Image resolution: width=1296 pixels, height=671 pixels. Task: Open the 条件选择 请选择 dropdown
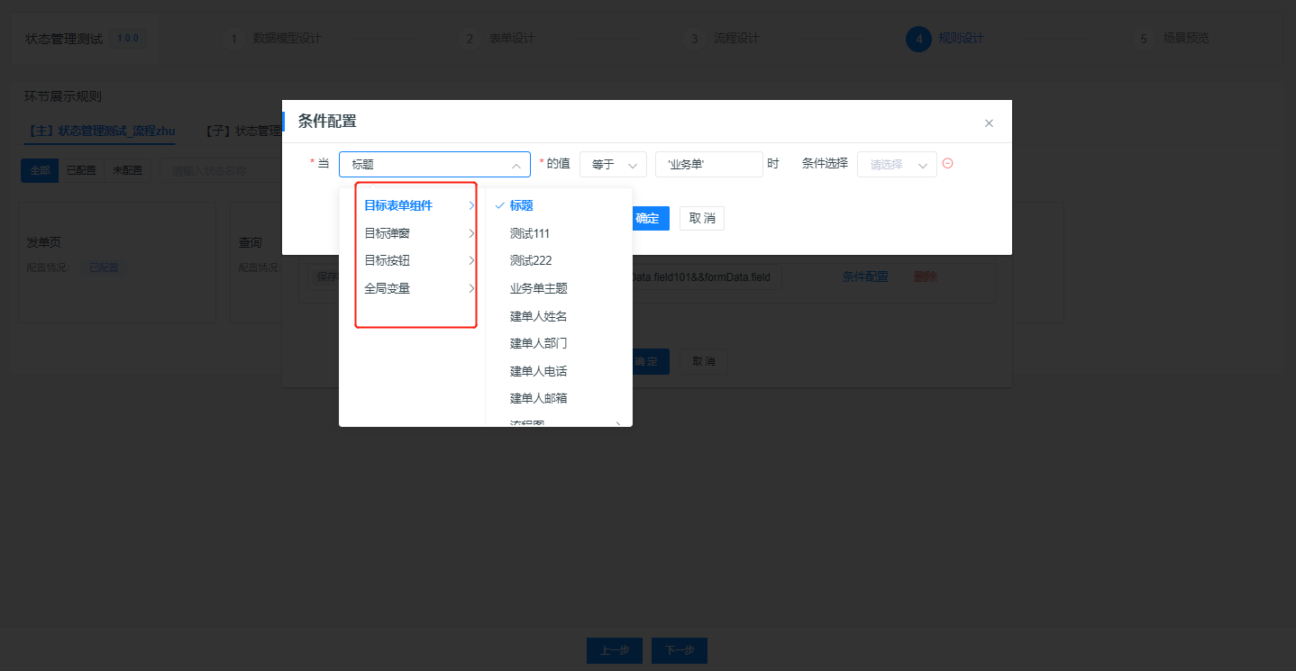(x=897, y=165)
